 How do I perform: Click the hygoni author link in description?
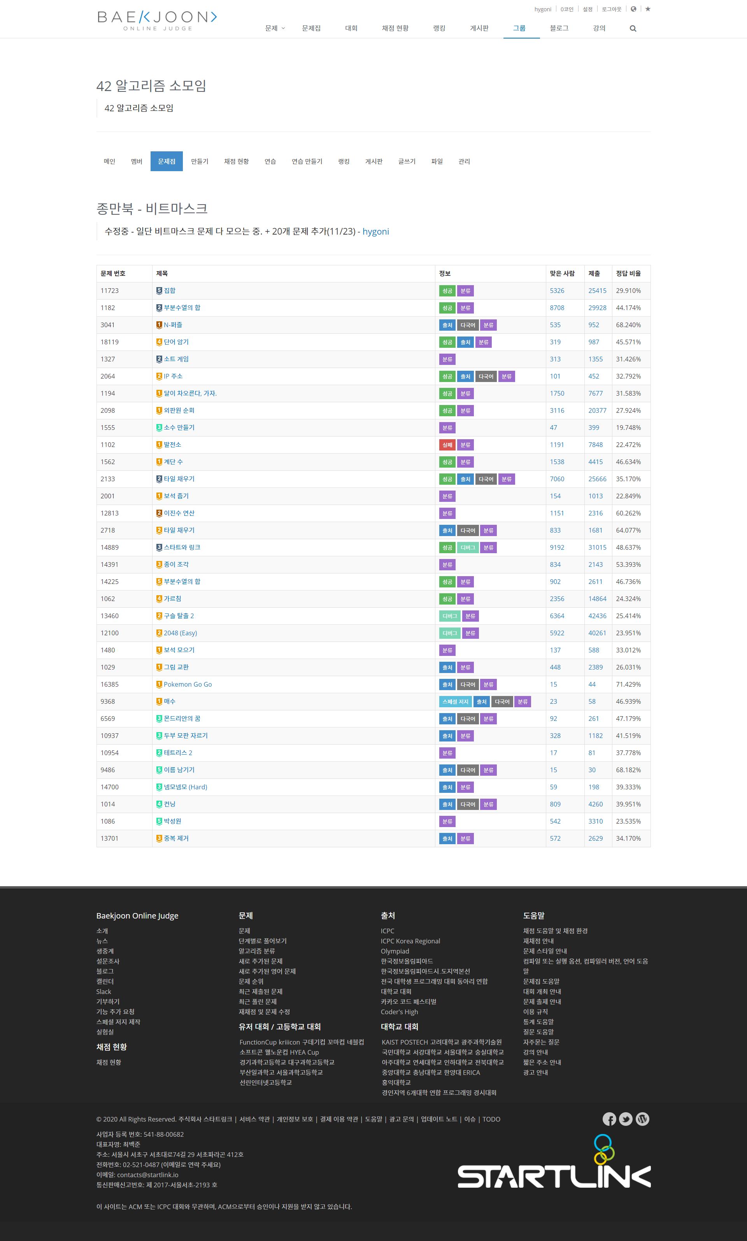pyautogui.click(x=375, y=231)
